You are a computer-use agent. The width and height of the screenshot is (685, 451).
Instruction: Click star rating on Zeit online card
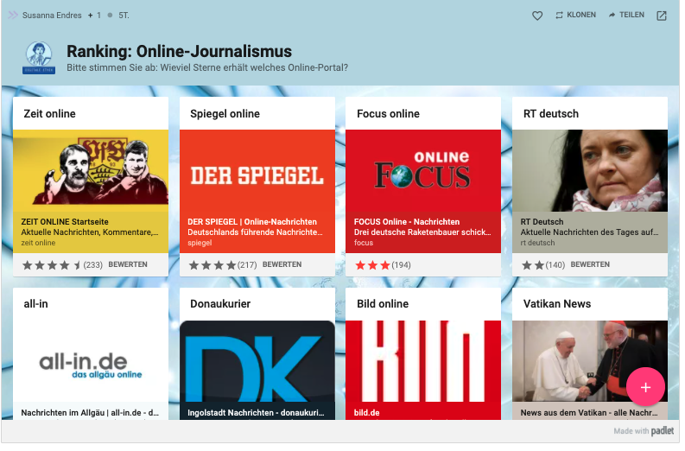click(x=52, y=265)
